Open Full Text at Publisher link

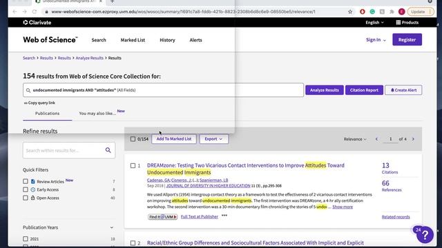click(200, 217)
